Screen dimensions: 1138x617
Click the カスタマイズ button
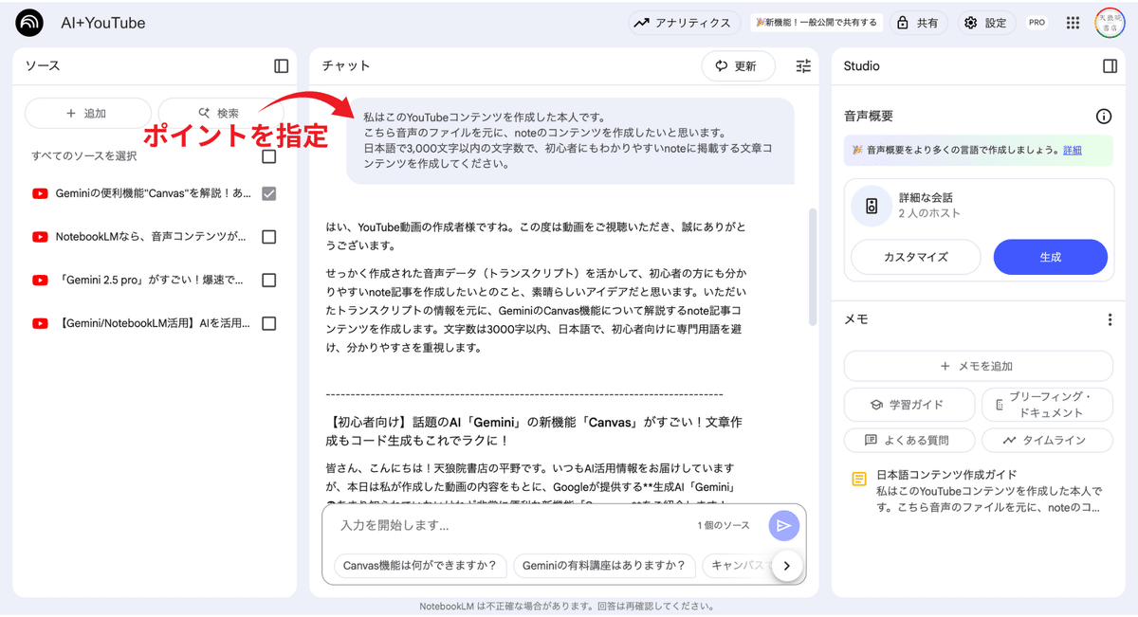(x=915, y=257)
